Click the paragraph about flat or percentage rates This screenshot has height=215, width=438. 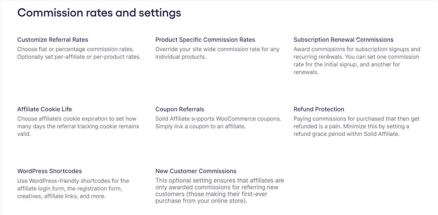[x=79, y=53]
